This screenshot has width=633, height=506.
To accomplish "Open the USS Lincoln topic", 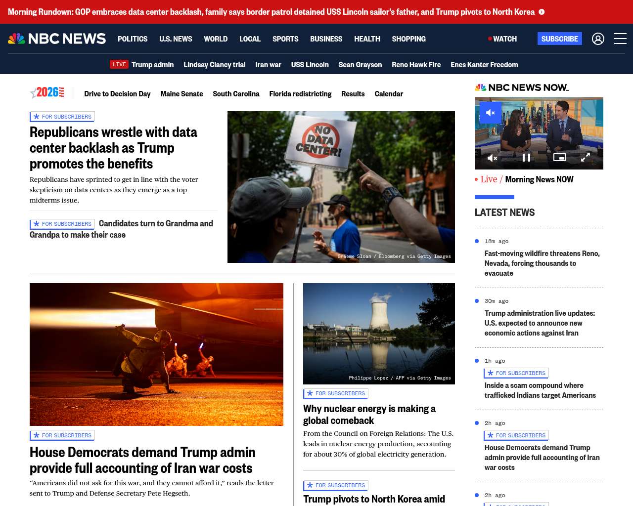I will (x=310, y=64).
